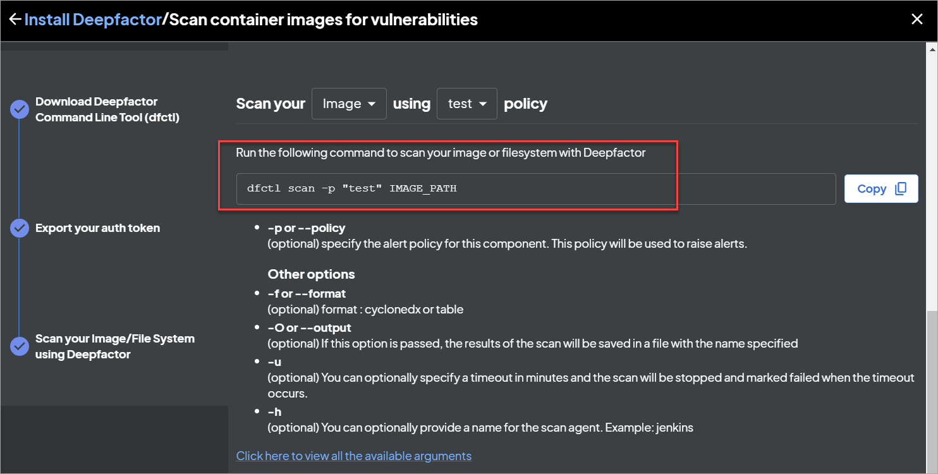The width and height of the screenshot is (938, 474).
Task: Click the back arrow icon
Action: [15, 20]
